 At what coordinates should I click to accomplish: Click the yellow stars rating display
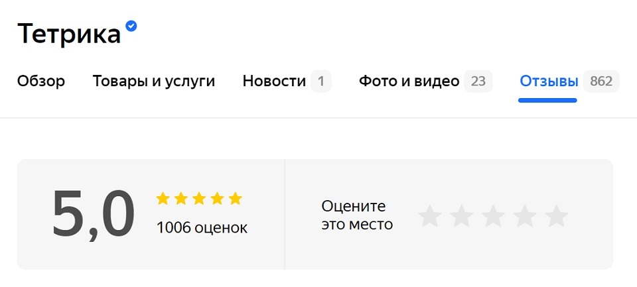[199, 199]
